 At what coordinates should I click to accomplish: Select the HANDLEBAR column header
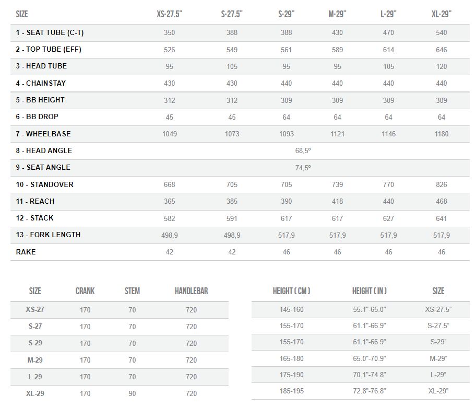point(191,291)
